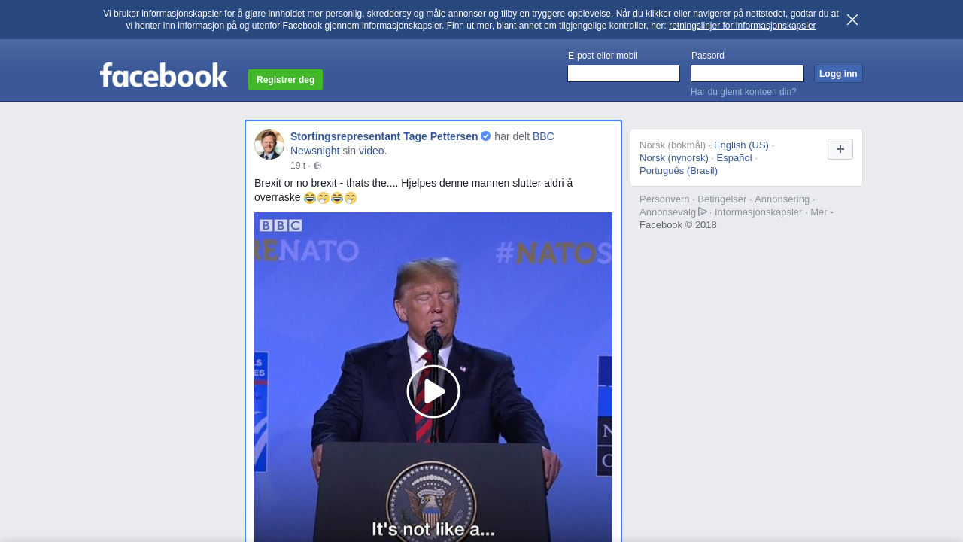Play the BBC Newsnight video
Viewport: 963px width, 542px height.
pos(433,391)
